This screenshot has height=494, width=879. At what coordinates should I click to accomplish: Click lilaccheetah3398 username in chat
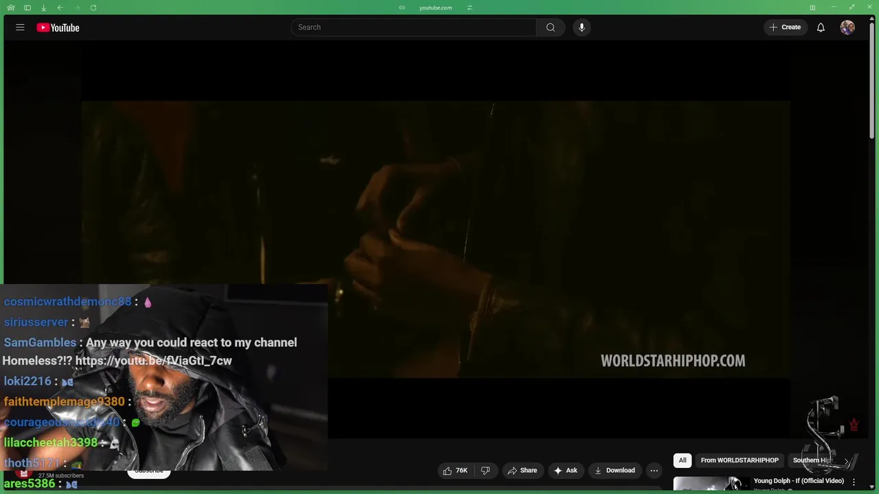[51, 443]
